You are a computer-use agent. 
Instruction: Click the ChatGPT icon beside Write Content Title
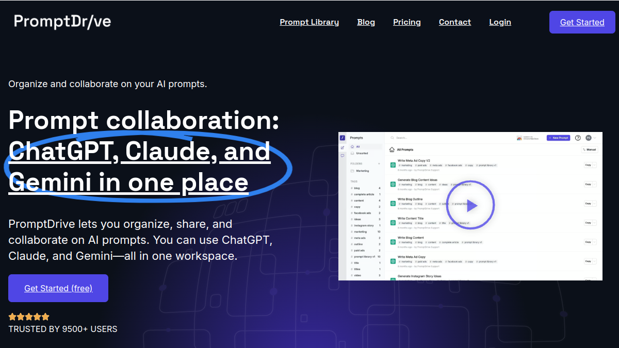tap(393, 223)
